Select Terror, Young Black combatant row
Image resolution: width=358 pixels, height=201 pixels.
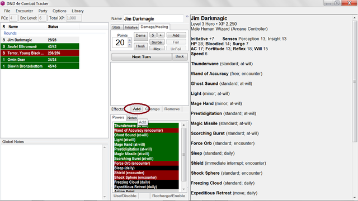pyautogui.click(x=40, y=53)
